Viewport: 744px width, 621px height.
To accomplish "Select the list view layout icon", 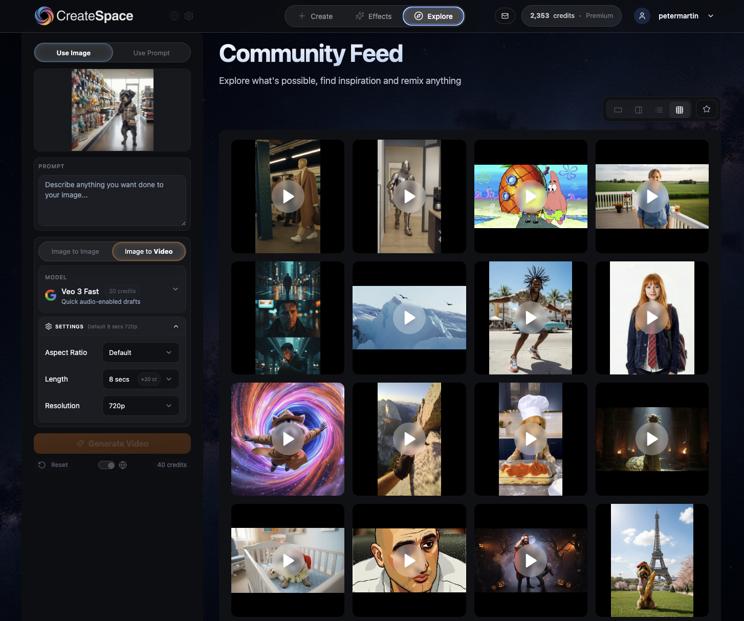I will (659, 109).
